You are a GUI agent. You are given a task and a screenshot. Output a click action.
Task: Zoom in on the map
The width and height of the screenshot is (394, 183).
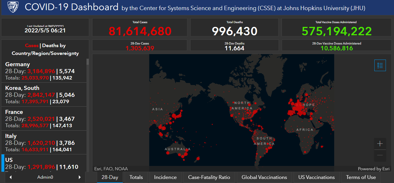click(x=380, y=144)
